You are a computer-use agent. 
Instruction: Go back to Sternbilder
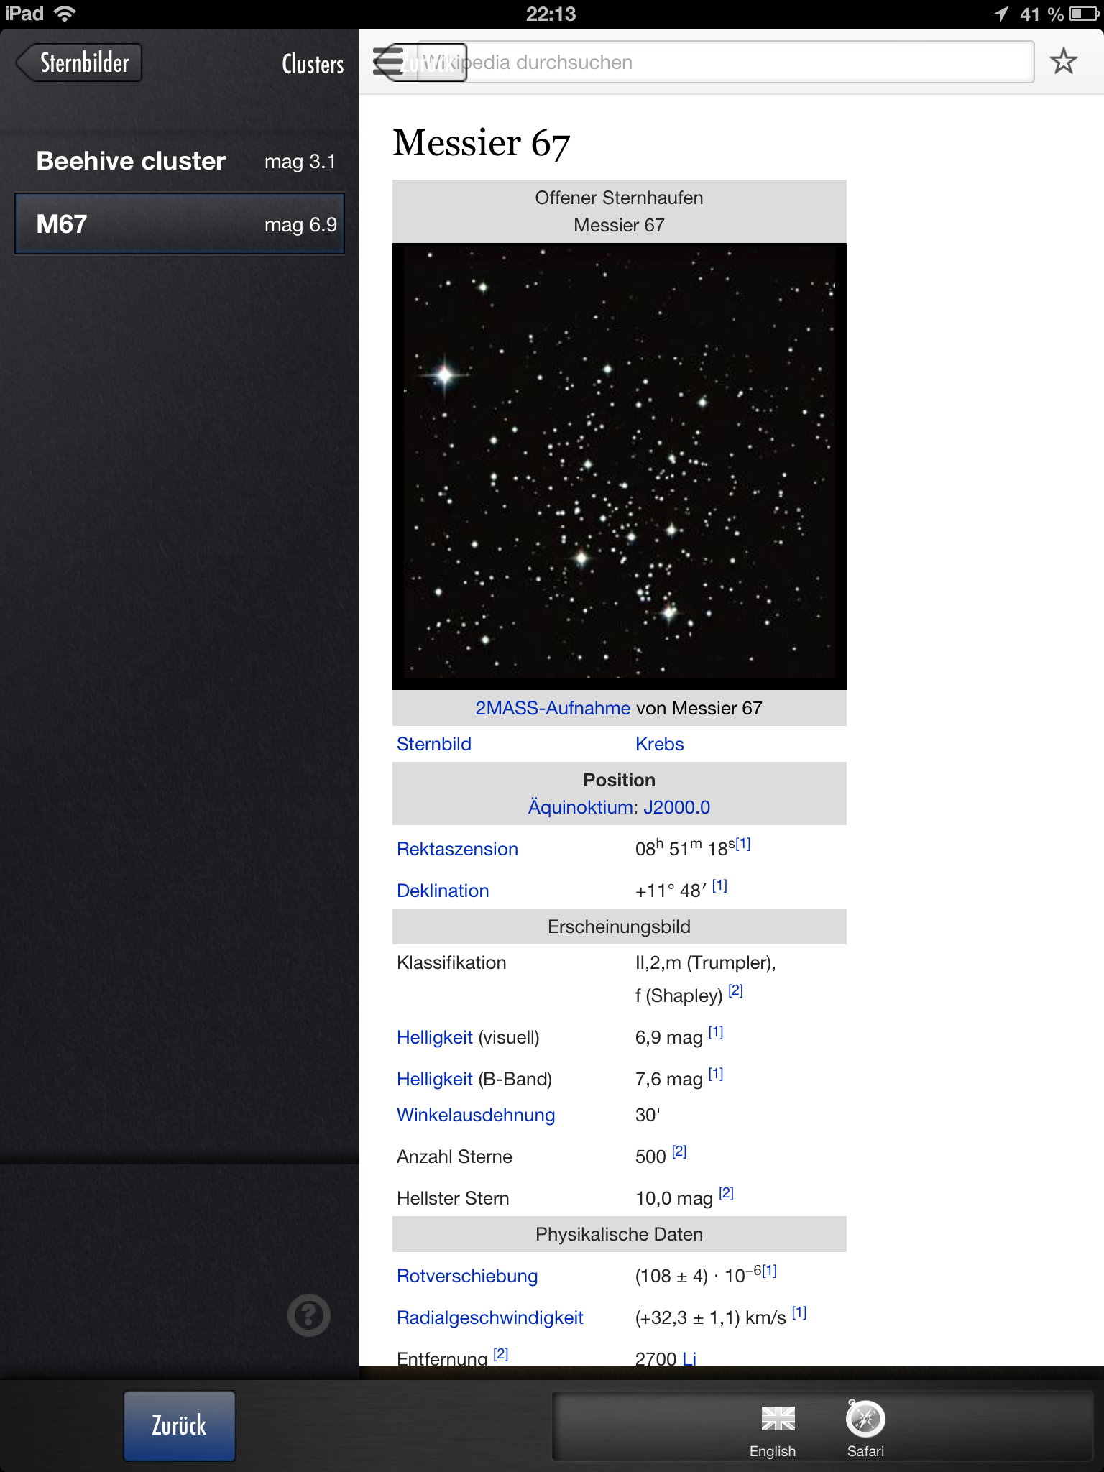(x=80, y=63)
